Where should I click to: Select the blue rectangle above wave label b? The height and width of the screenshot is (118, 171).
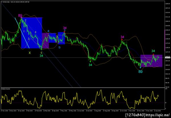tap(61, 38)
